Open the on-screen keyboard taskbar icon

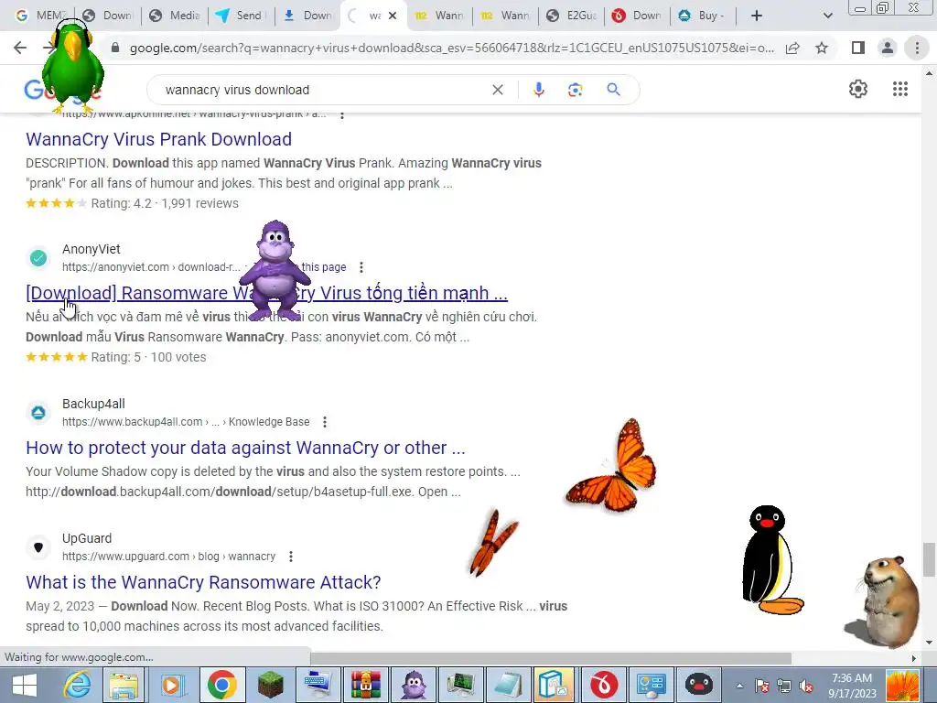[317, 685]
